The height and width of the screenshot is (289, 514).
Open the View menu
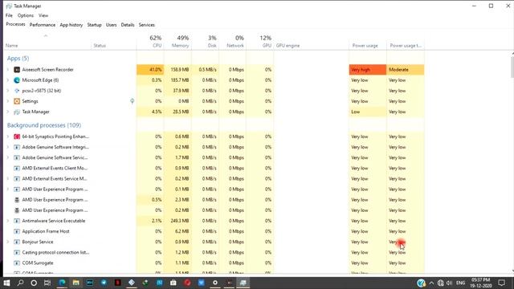[43, 15]
